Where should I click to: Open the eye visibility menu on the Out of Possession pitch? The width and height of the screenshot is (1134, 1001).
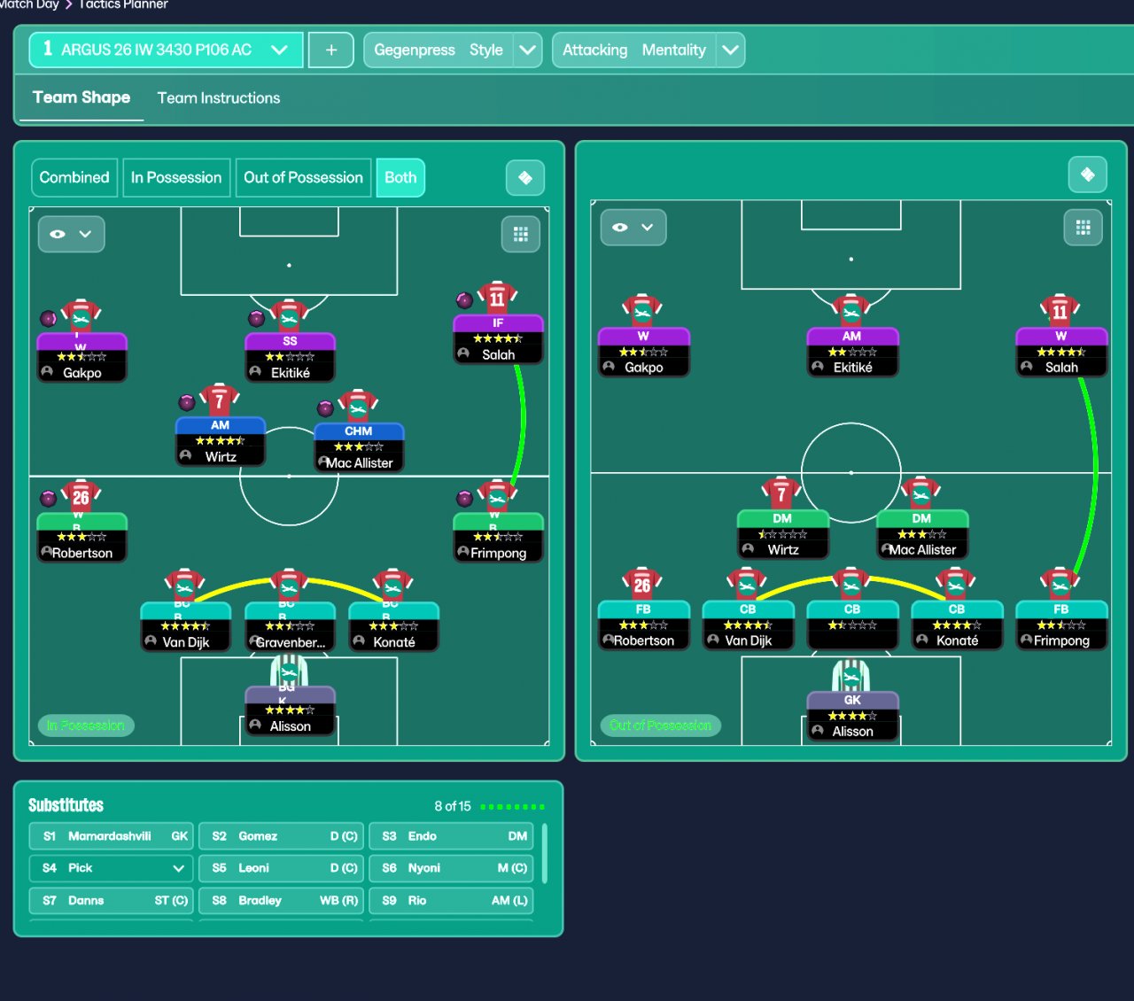(633, 228)
